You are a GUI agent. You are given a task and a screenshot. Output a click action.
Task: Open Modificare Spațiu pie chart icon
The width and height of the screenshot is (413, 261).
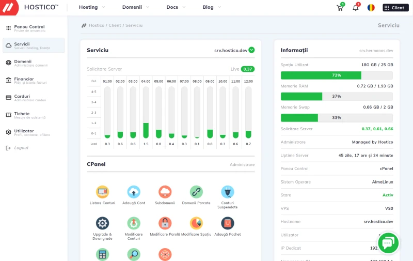click(x=196, y=223)
